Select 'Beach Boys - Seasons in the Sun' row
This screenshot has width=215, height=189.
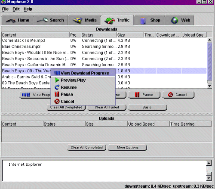[x=104, y=59]
